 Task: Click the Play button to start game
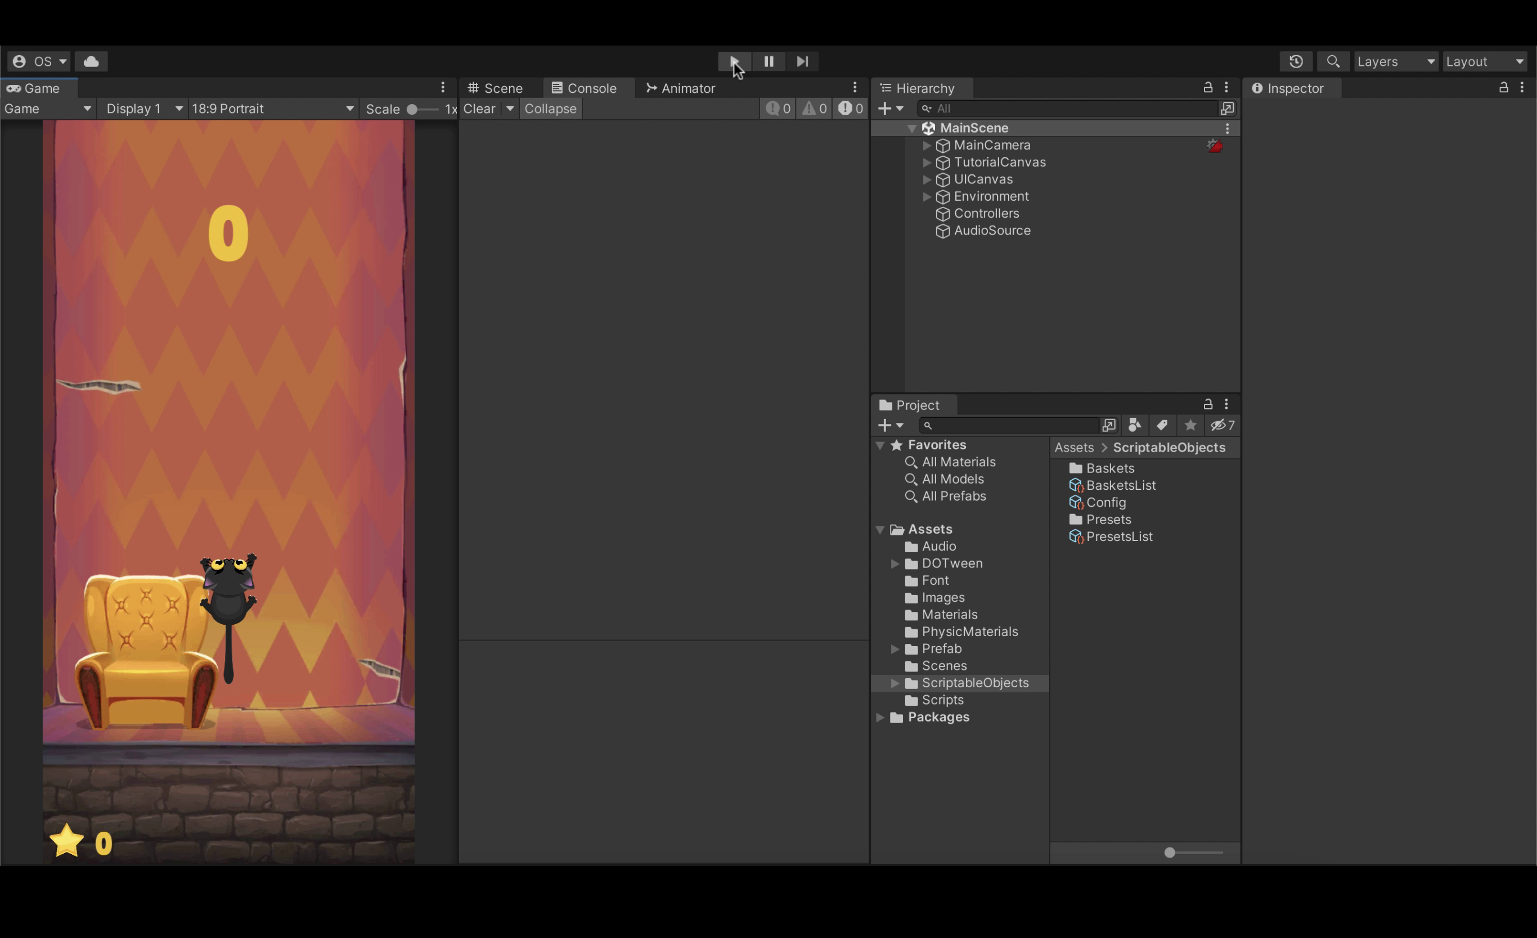[x=734, y=60]
